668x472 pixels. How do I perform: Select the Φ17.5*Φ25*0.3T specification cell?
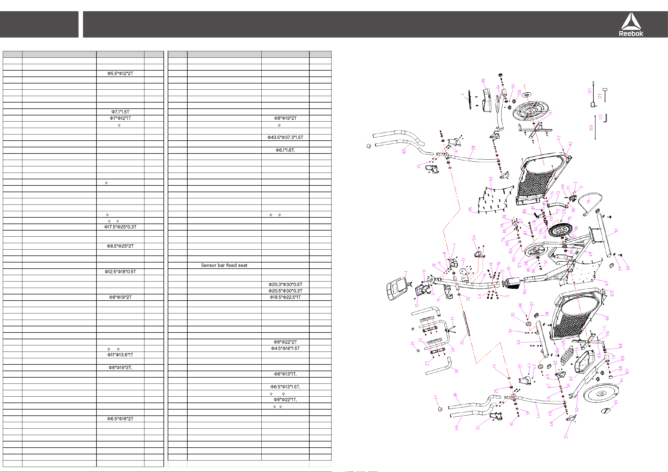pos(120,227)
